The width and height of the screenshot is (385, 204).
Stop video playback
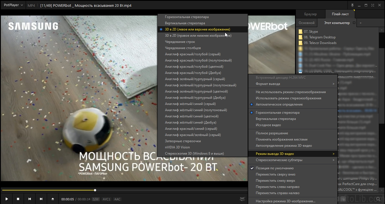pyautogui.click(x=18, y=199)
